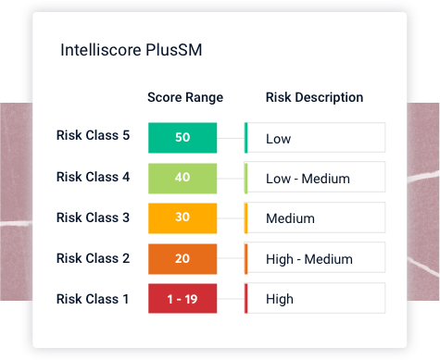Screen dimensions: 440x360
Task: Select the High - Medium description box
Action: tap(315, 258)
